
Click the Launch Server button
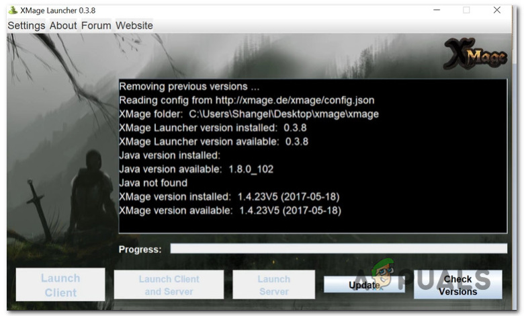tap(273, 285)
